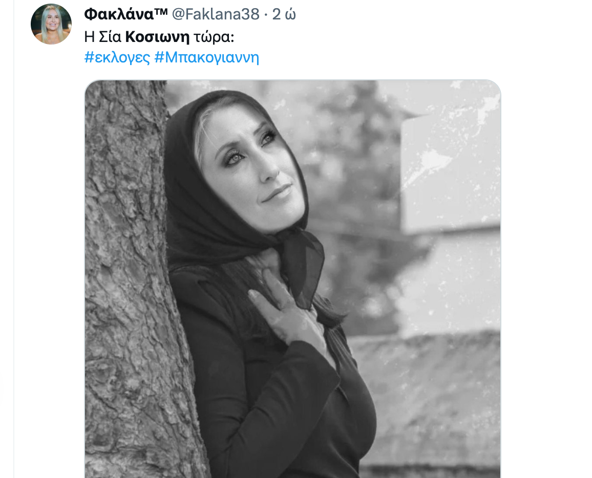Open the @Faklana38 handle link
The image size is (592, 478).
tap(216, 14)
